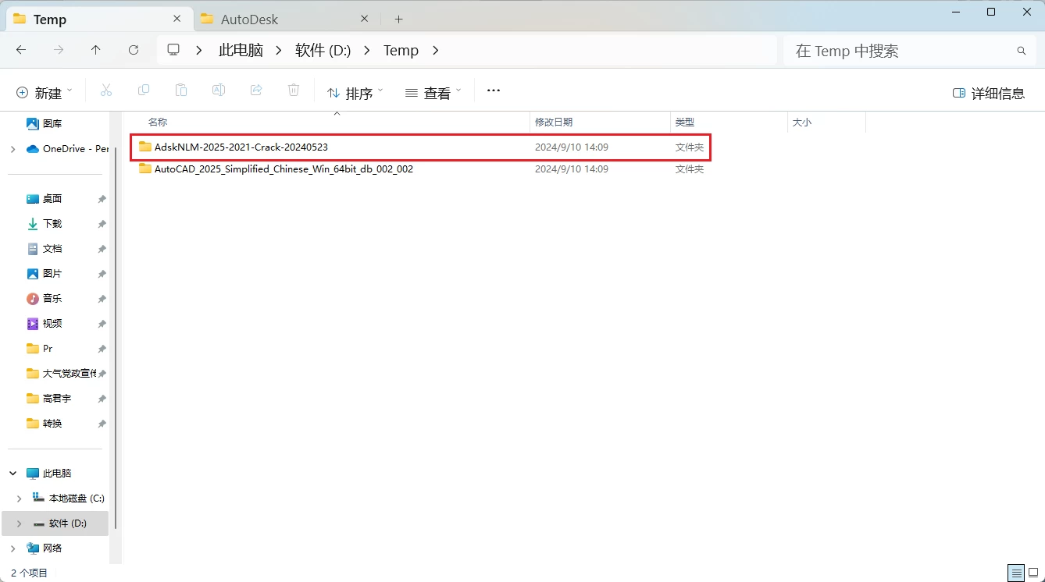Image resolution: width=1045 pixels, height=582 pixels.
Task: Click the Forward navigation arrow
Action: (x=59, y=50)
